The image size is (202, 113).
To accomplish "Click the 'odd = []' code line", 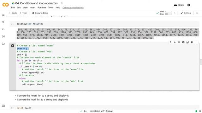I will click(x=22, y=54).
